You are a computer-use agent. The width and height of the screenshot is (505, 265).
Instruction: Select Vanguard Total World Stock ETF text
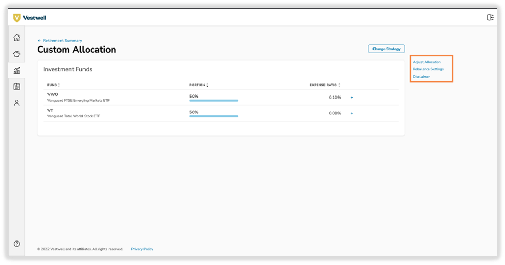coord(74,116)
